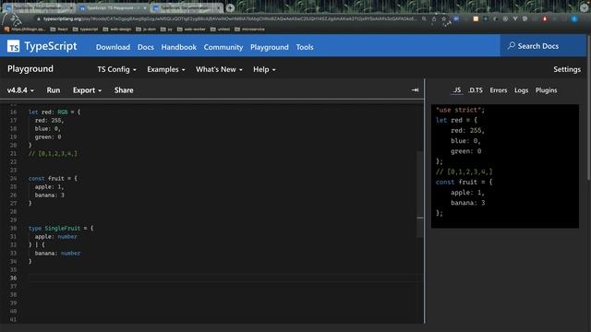Close the TS Playground browser tab
The height and width of the screenshot is (332, 591).
coord(145,8)
